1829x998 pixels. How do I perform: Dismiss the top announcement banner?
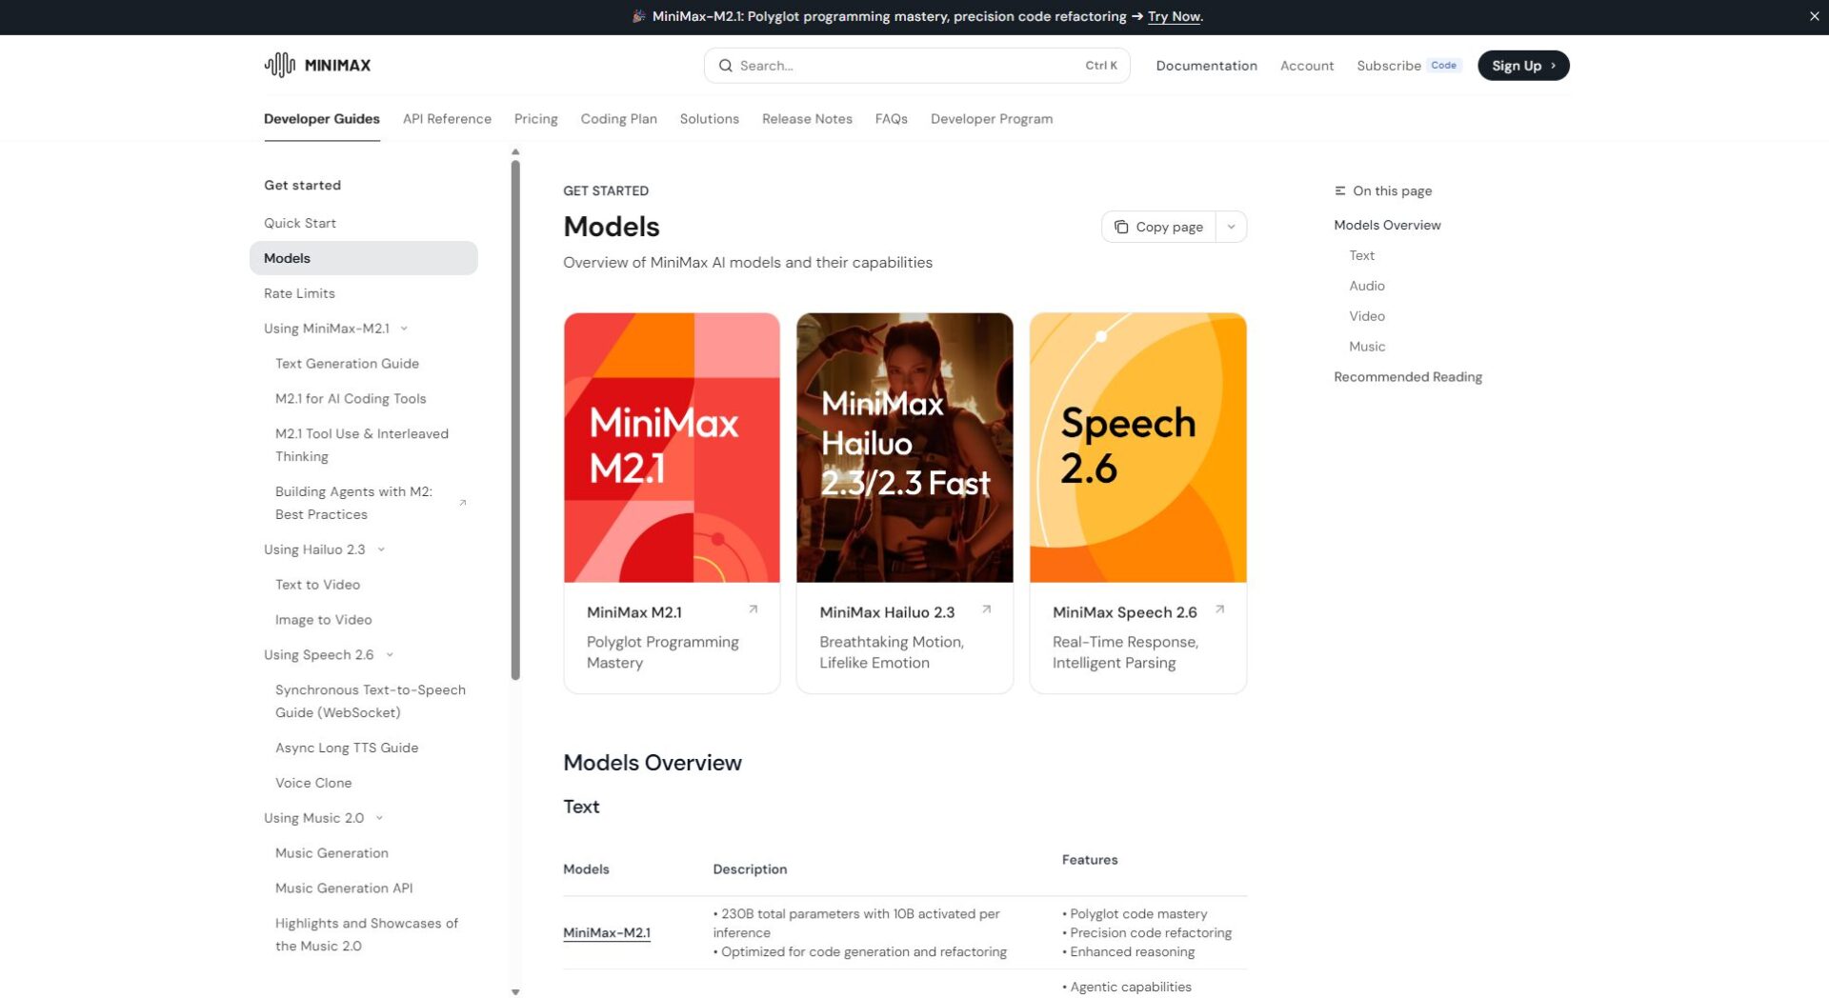[1814, 16]
